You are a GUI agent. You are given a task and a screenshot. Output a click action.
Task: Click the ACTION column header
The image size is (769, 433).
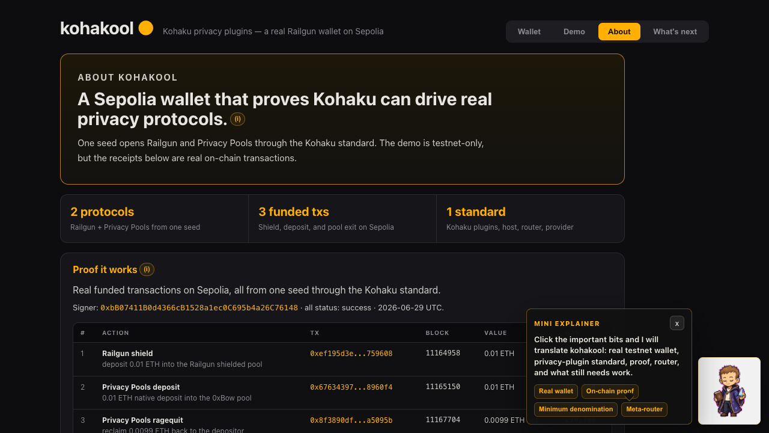coord(115,333)
